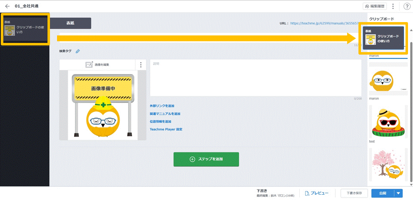This screenshot has width=413, height=200.
Task: Expand the publish dropdown arrow
Action: 398,193
